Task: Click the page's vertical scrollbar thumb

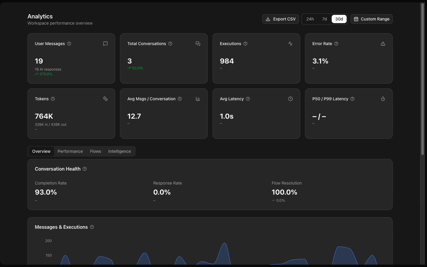Action: pyautogui.click(x=423, y=79)
